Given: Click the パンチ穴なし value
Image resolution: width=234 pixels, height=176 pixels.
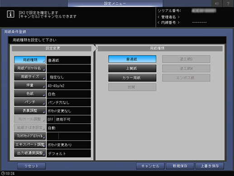Looking at the screenshot, I should pos(69,103).
